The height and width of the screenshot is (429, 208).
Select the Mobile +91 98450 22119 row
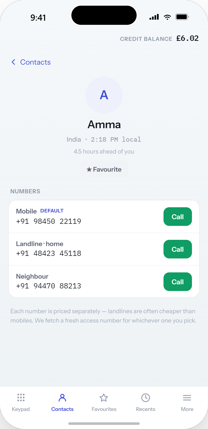[104, 217]
